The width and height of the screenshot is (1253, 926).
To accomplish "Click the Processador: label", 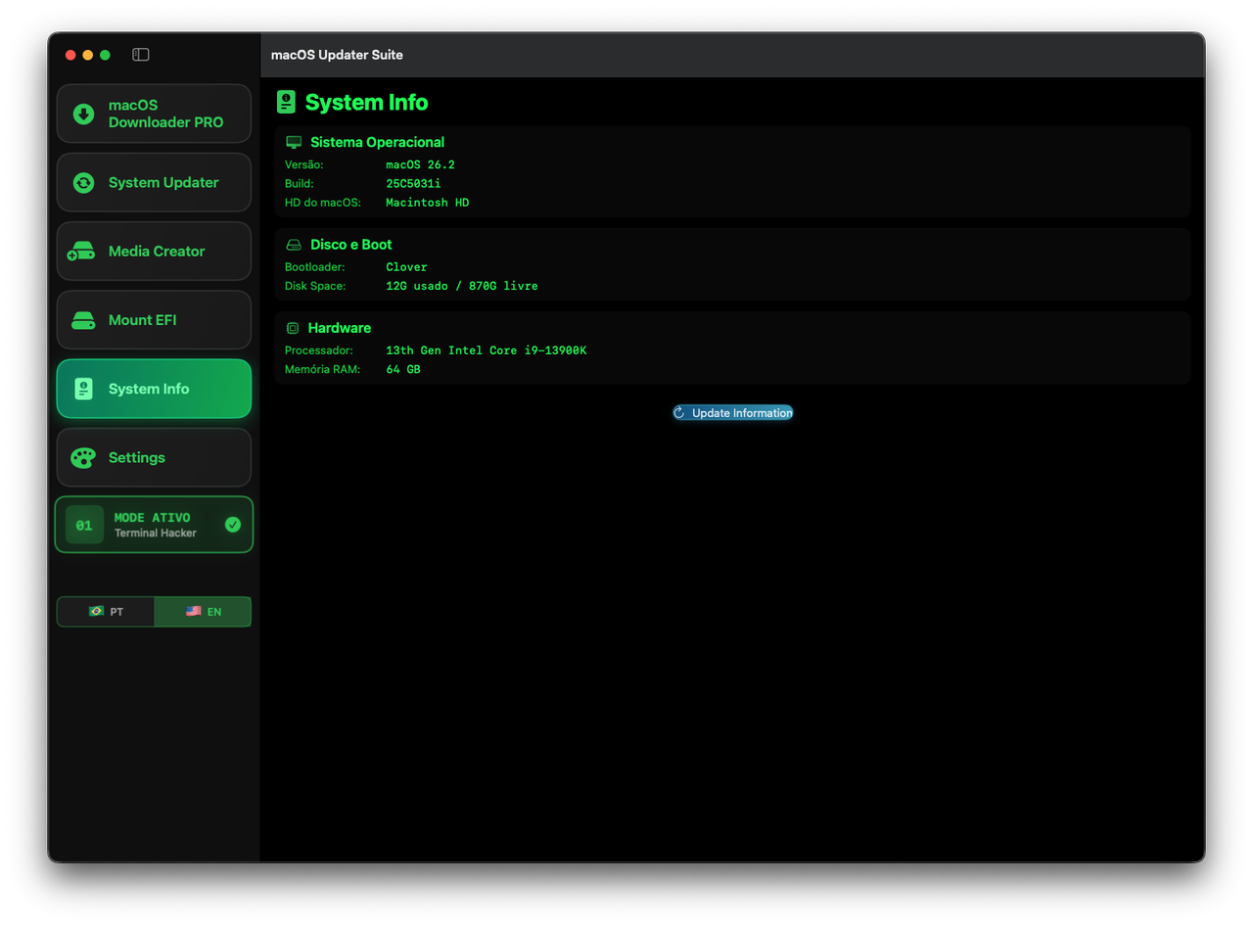I will point(319,350).
